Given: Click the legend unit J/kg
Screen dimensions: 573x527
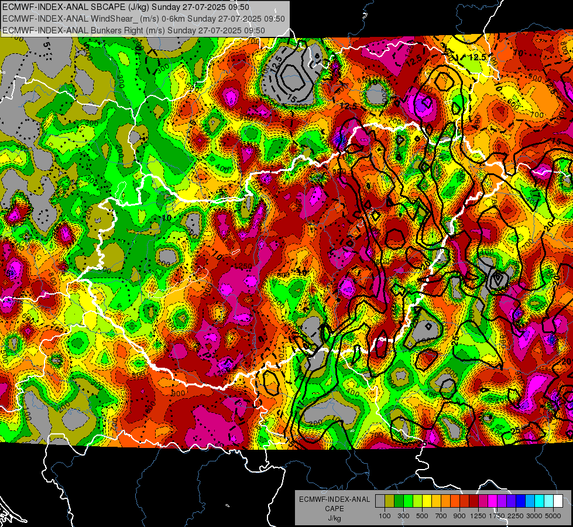Looking at the screenshot, I should click(334, 518).
